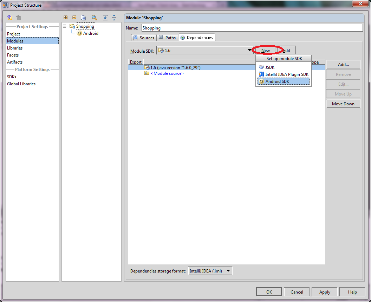Select Modules in Project Settings
Viewport: 371px width, 302px height.
pyautogui.click(x=32, y=41)
